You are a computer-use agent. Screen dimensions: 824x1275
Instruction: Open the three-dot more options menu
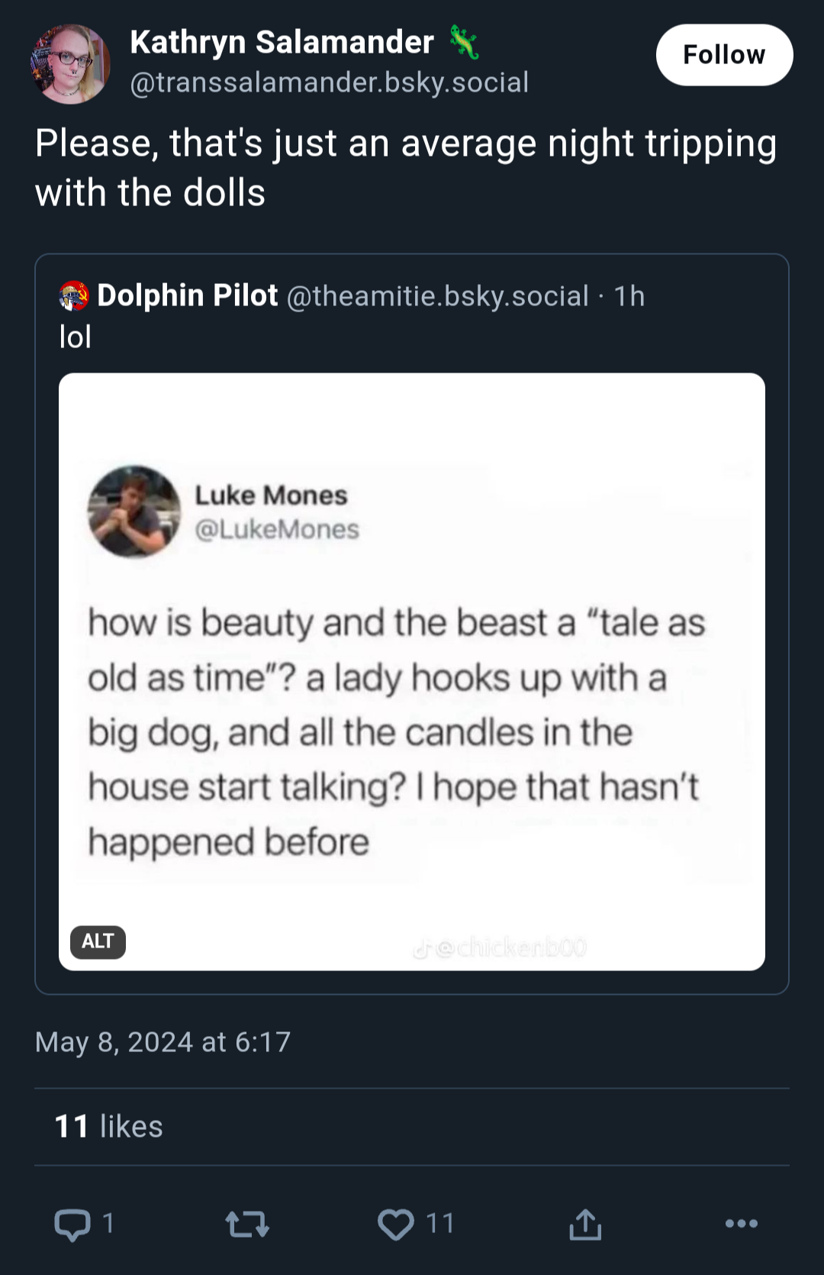[x=742, y=1224]
